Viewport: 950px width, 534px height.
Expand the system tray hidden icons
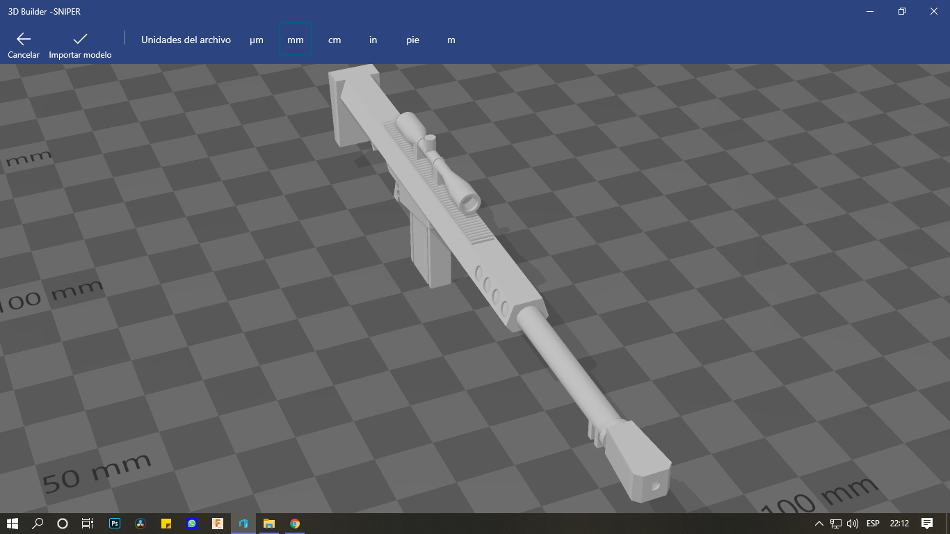(819, 524)
